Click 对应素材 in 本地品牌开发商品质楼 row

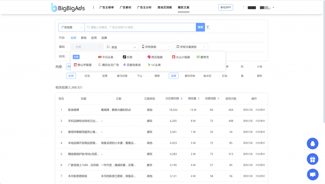pos(260,143)
